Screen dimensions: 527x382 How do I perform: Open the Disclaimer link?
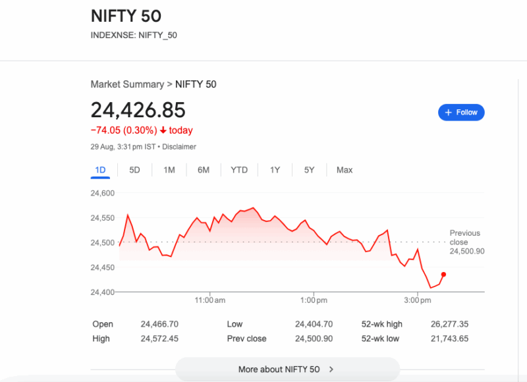pos(179,147)
